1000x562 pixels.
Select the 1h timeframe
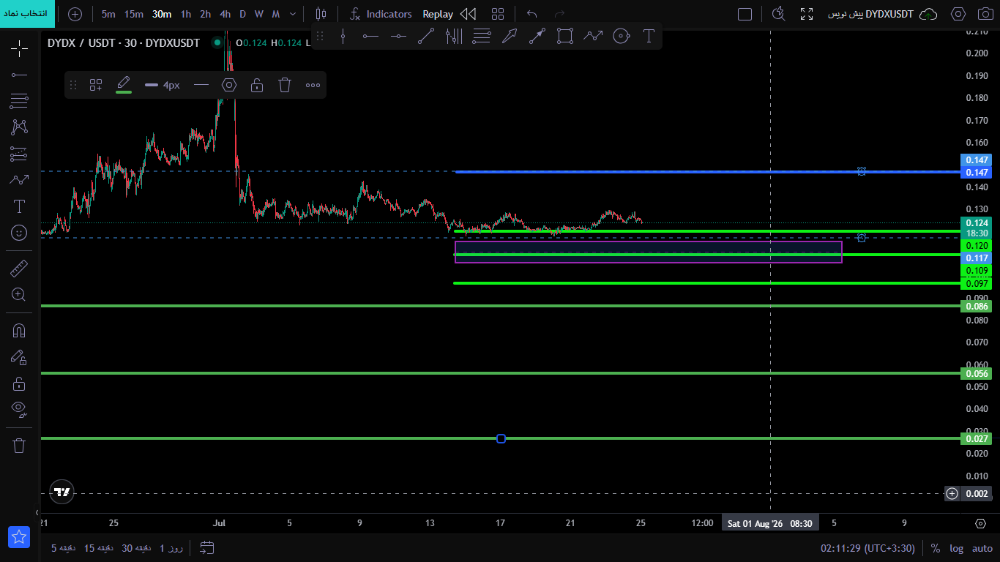pos(186,14)
